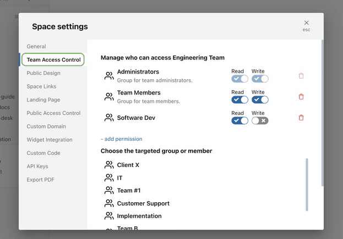This screenshot has width=343, height=239.
Task: Disable Write access for Team Members
Action: click(x=260, y=99)
